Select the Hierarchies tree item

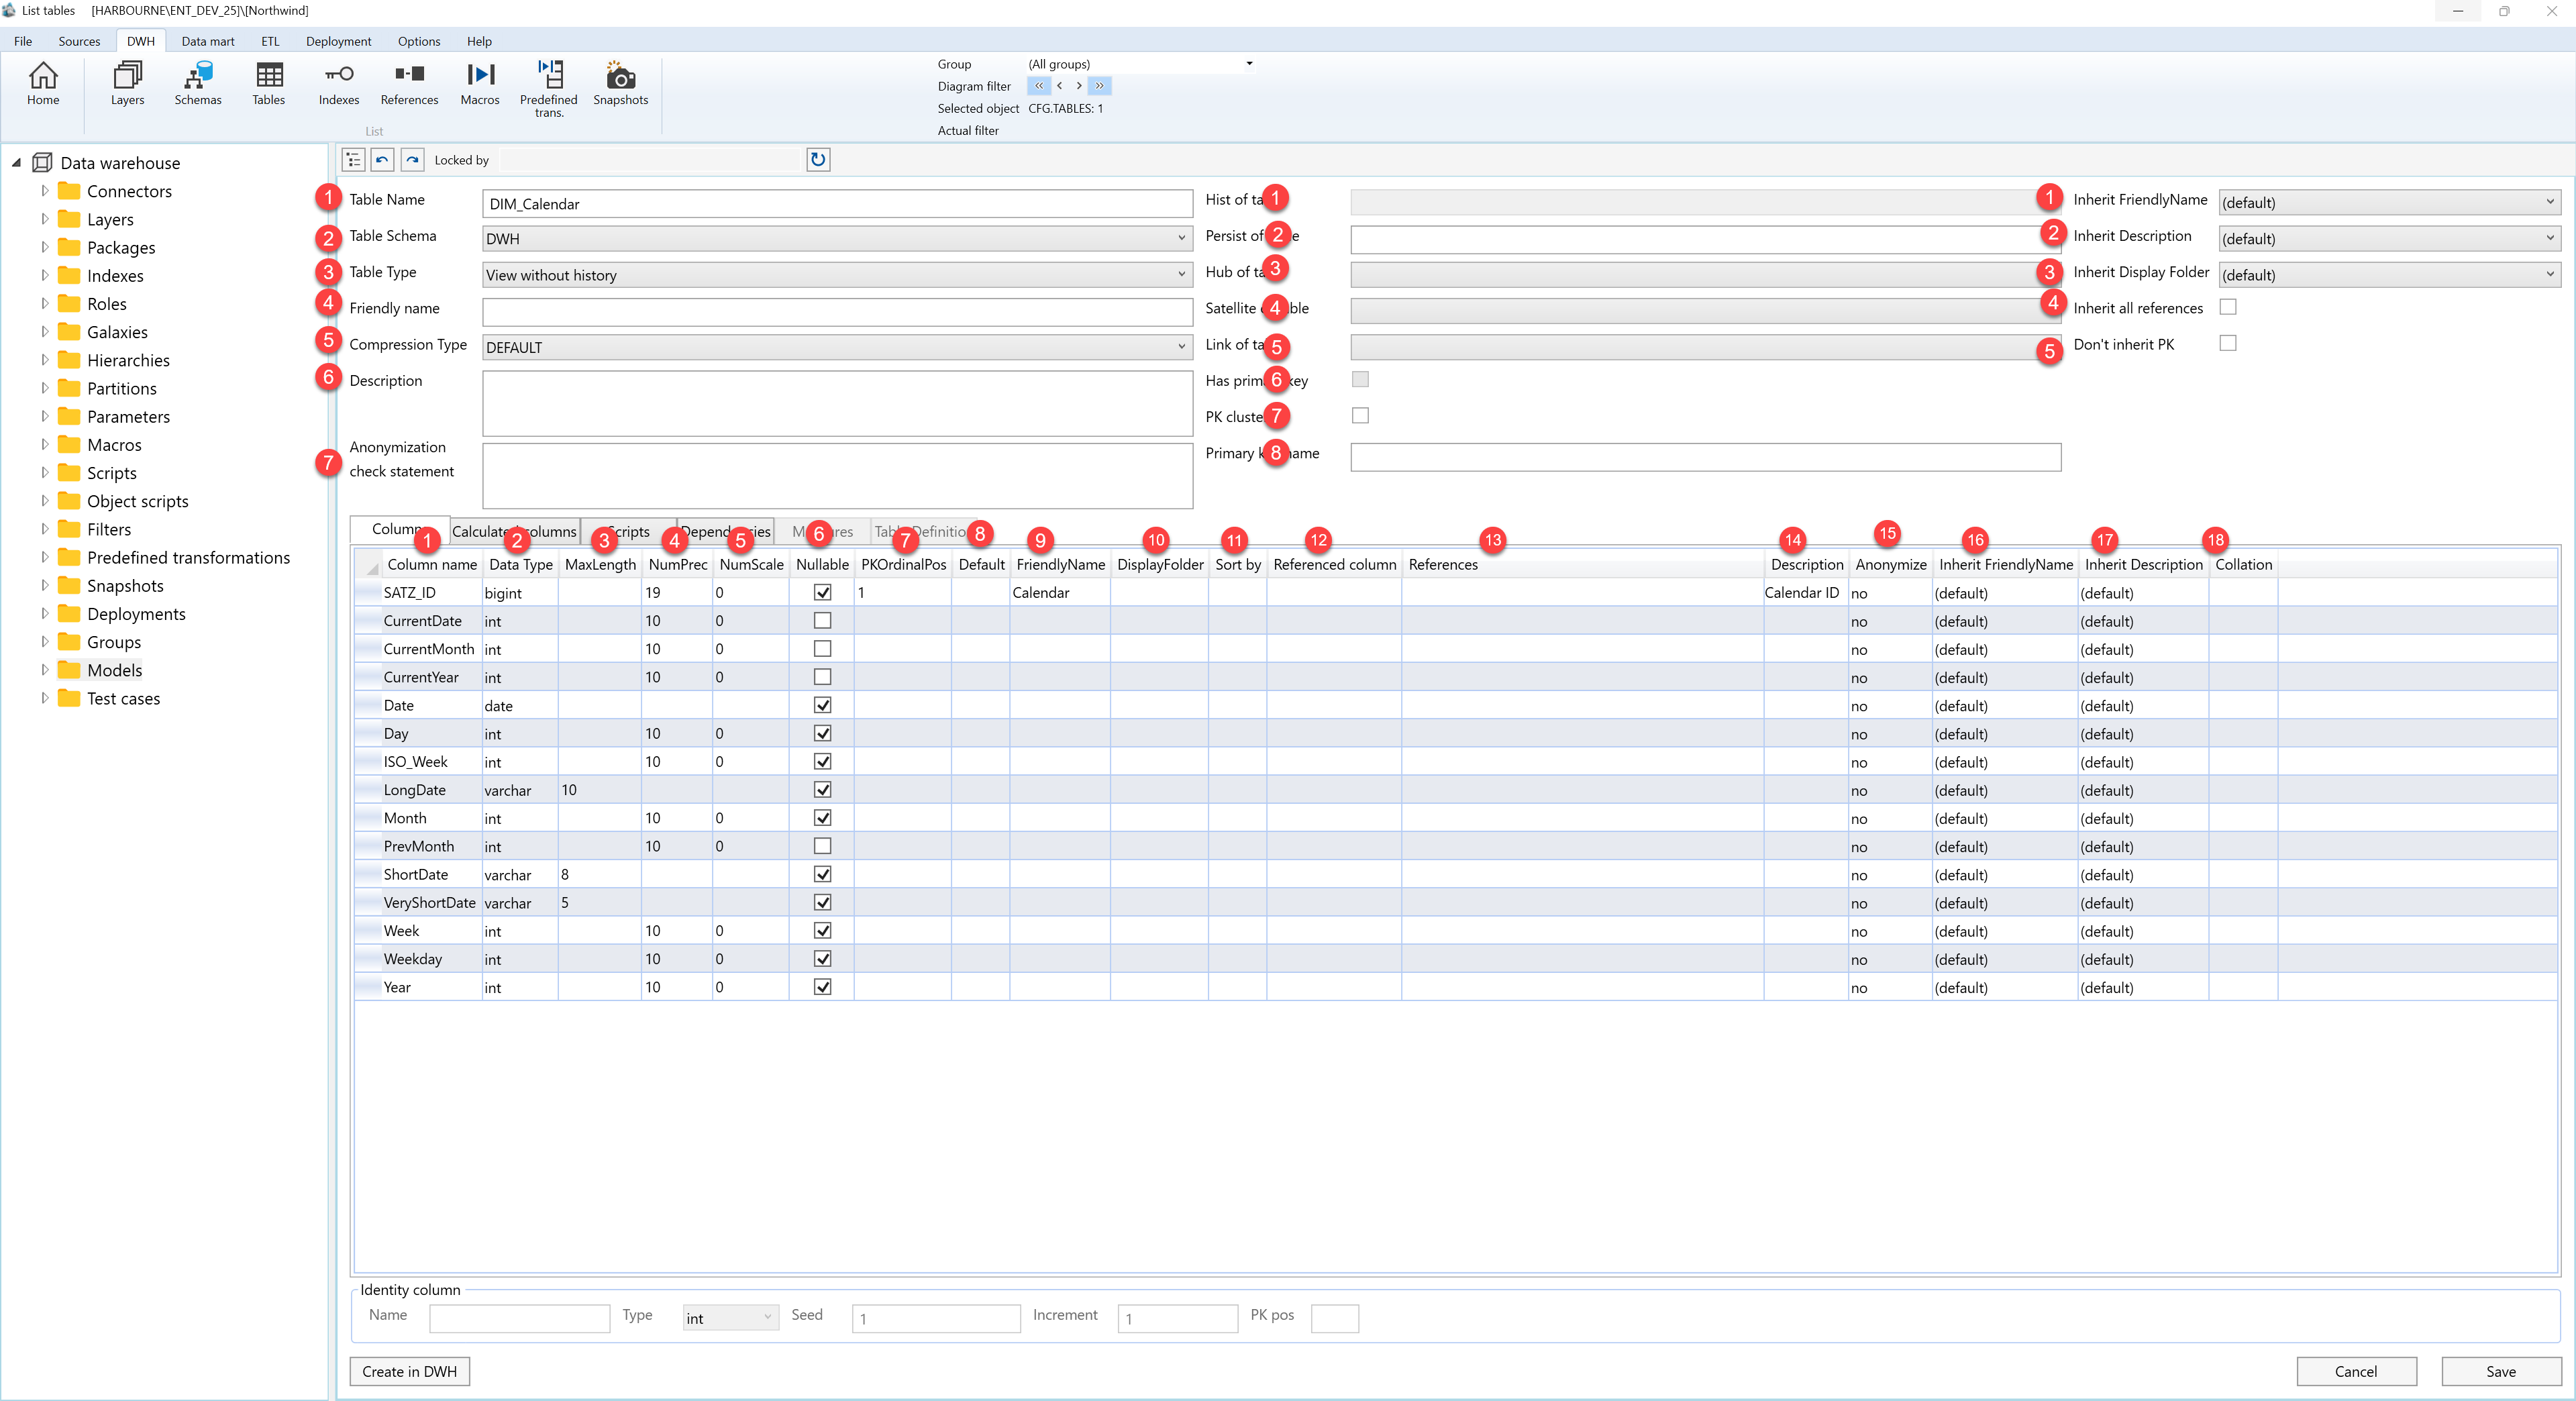[128, 360]
